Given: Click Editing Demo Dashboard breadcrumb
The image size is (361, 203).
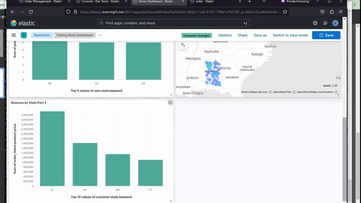Looking at the screenshot, I should (75, 35).
